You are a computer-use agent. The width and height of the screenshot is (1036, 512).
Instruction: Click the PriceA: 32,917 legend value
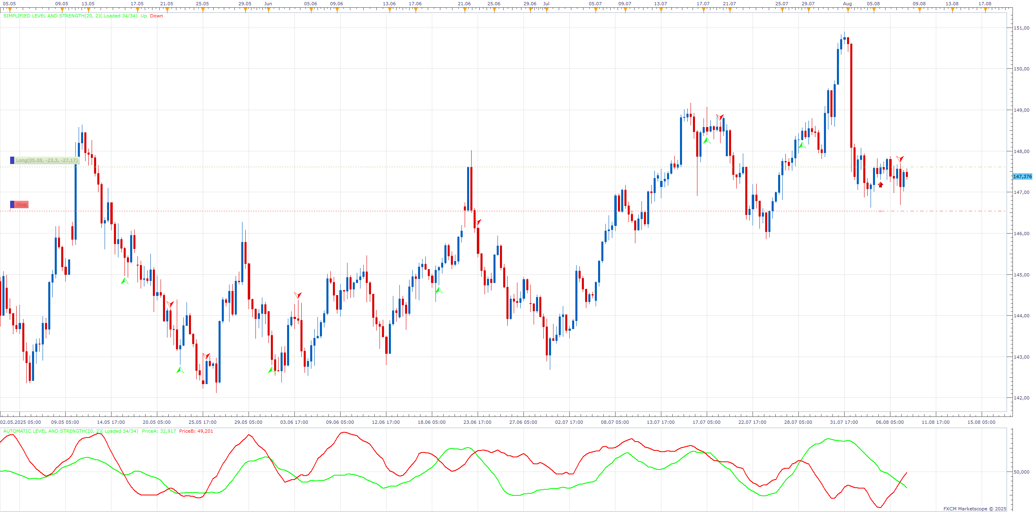tap(159, 431)
